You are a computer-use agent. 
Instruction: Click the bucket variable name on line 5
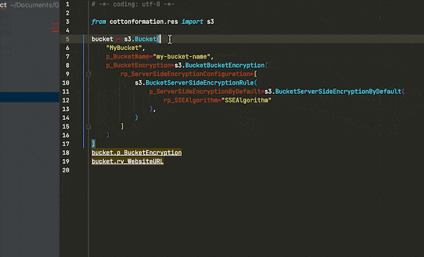point(102,39)
